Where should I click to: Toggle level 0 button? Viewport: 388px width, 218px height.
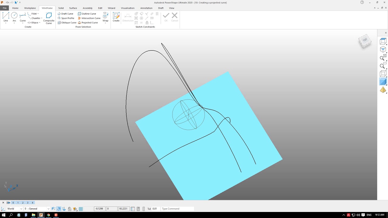pos(13,203)
